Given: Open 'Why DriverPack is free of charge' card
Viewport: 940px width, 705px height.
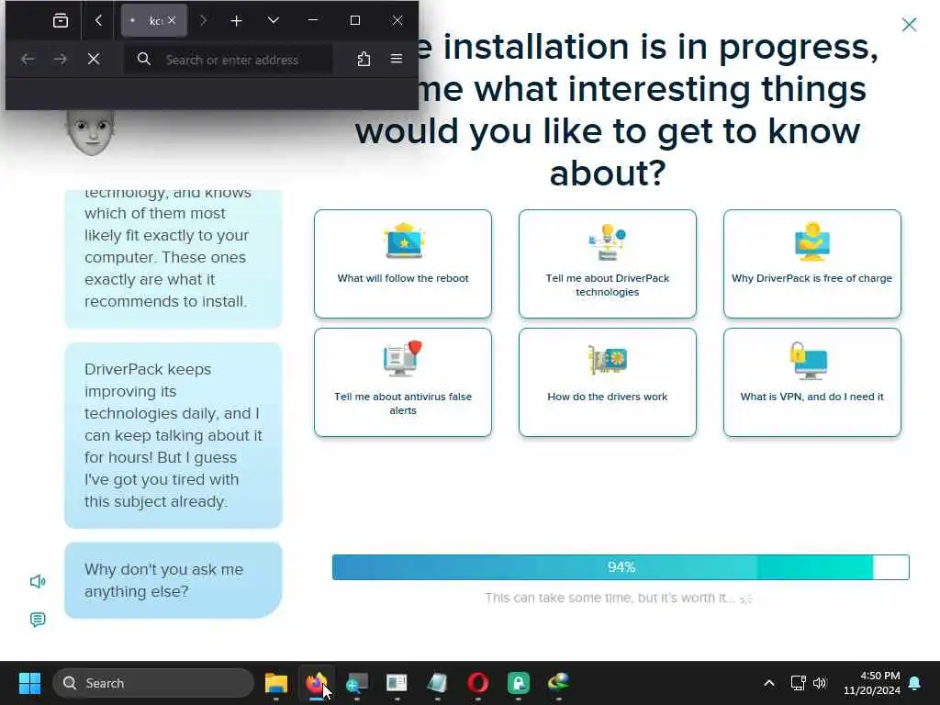Looking at the screenshot, I should [x=811, y=263].
